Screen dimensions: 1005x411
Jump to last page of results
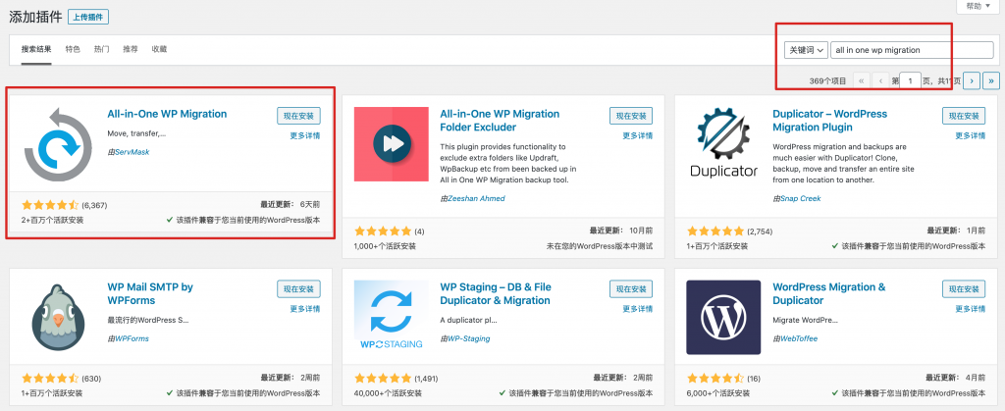coord(991,80)
